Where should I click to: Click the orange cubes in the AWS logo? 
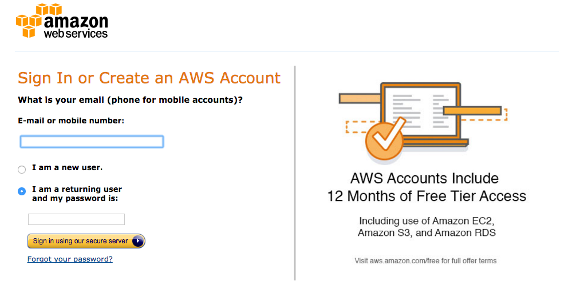[x=30, y=21]
